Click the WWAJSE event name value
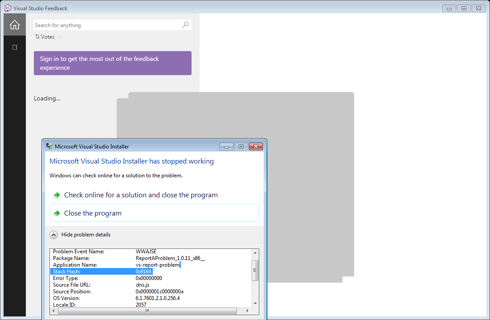The image size is (490, 320). 146,252
